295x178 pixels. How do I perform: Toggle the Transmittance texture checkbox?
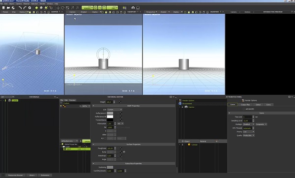pyautogui.click(x=118, y=120)
